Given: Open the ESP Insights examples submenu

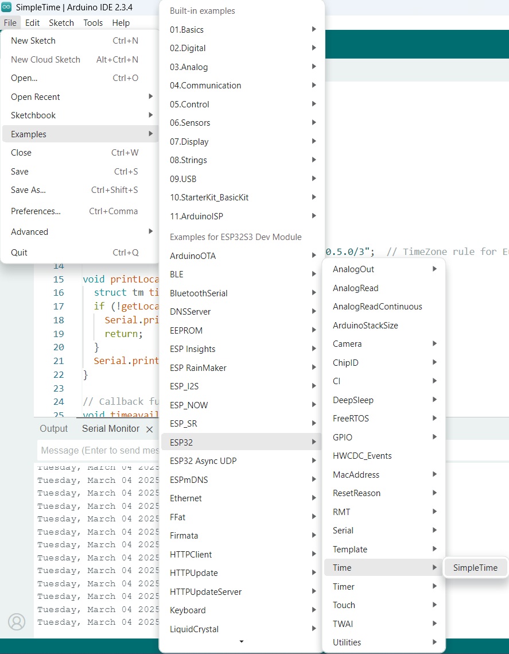Looking at the screenshot, I should pos(242,349).
